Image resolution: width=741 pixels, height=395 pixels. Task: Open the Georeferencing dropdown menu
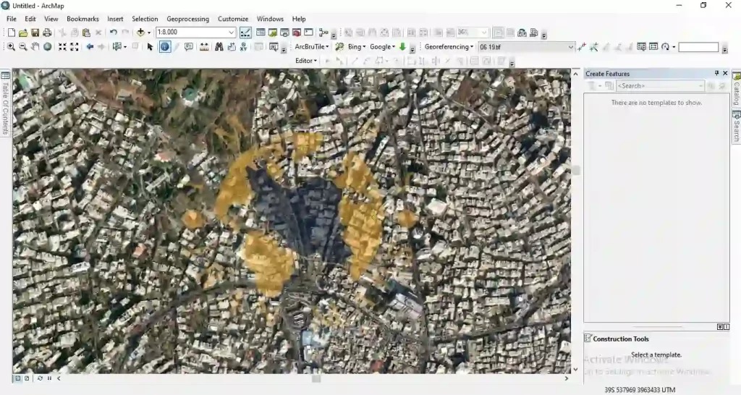click(449, 47)
